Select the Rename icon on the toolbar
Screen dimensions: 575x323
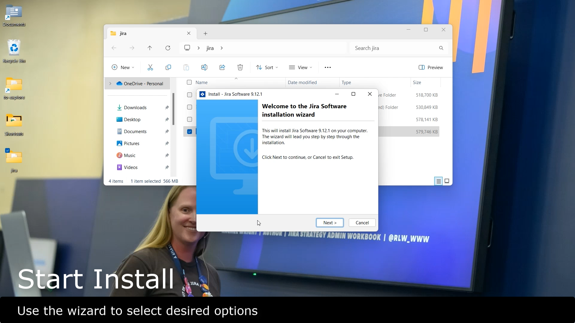tap(204, 67)
